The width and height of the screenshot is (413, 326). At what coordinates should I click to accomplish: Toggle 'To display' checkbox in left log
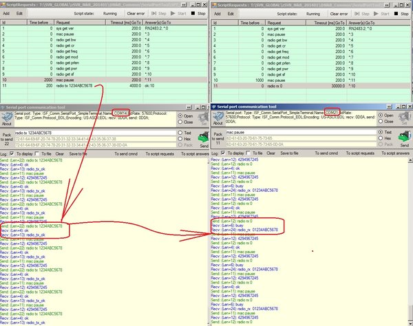click(12, 153)
